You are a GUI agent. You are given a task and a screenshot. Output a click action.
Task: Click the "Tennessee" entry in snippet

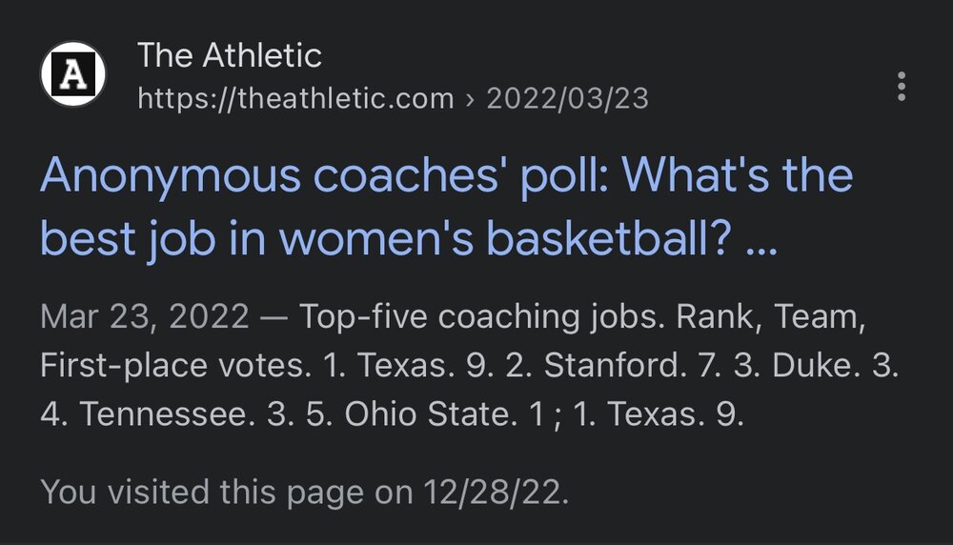click(160, 414)
